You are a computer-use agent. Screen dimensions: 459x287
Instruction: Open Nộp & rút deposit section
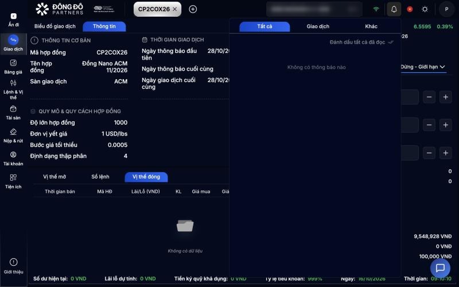click(13, 135)
